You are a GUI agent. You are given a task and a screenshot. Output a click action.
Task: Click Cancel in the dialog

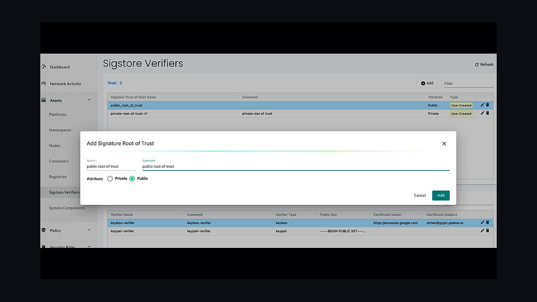tap(420, 196)
